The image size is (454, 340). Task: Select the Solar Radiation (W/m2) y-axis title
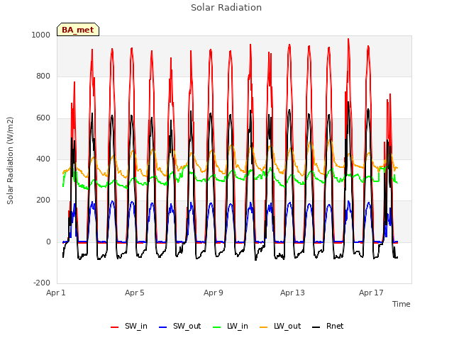tap(10, 161)
